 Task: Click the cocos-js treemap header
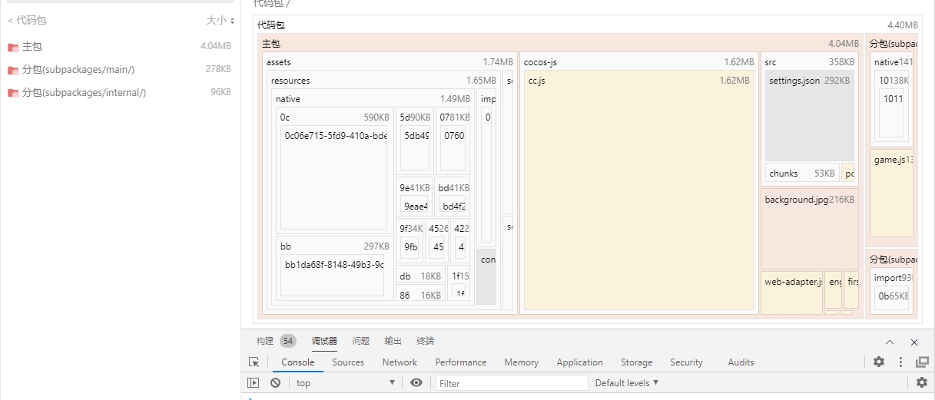point(639,62)
